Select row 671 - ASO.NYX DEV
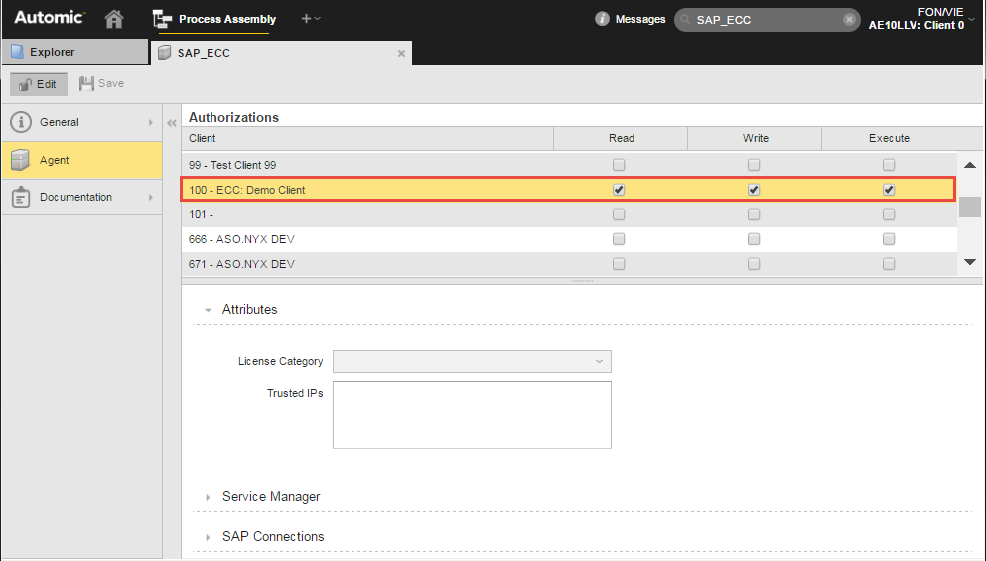The height and width of the screenshot is (561, 986). click(569, 264)
